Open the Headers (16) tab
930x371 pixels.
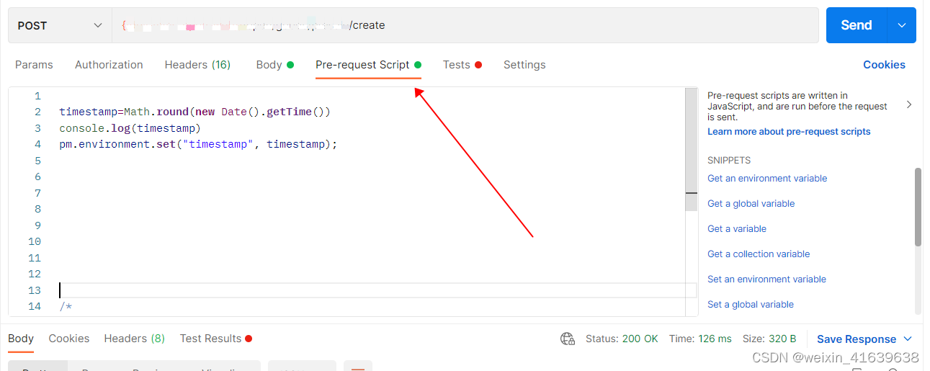click(x=197, y=65)
